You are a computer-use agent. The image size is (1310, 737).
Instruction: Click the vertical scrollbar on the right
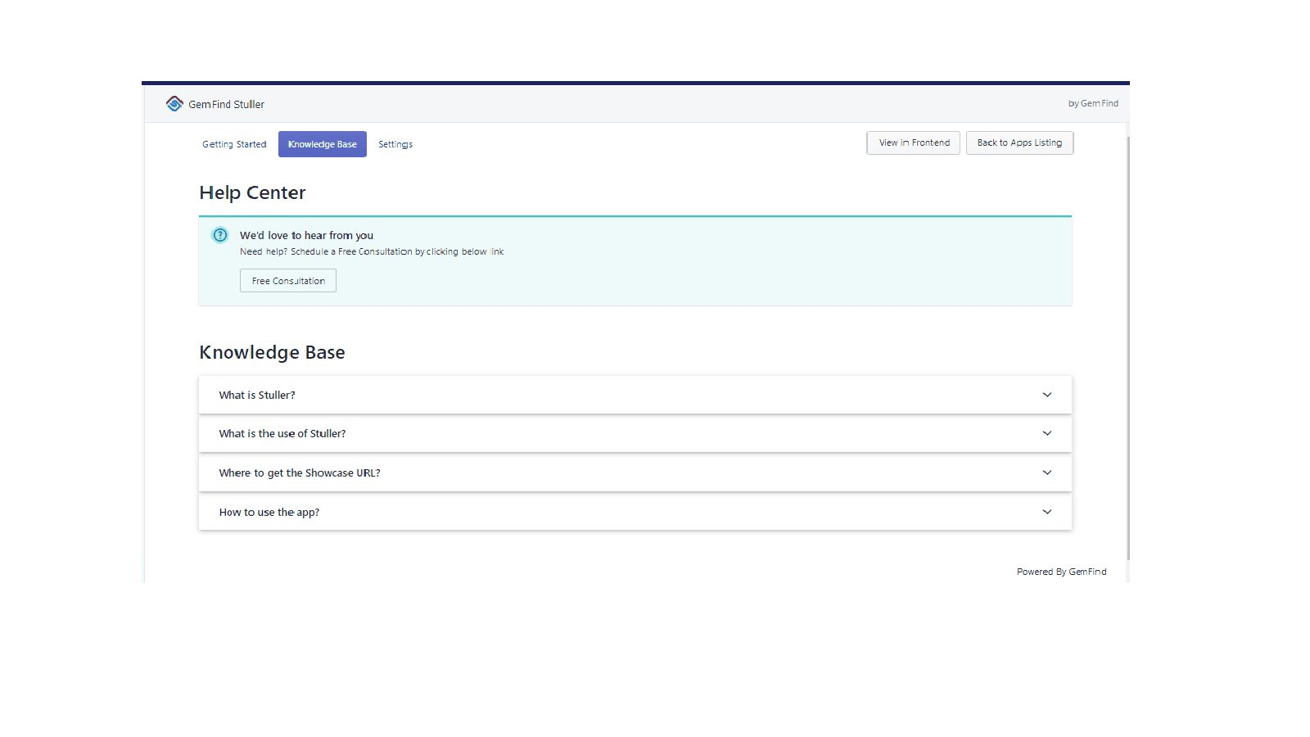point(1128,328)
